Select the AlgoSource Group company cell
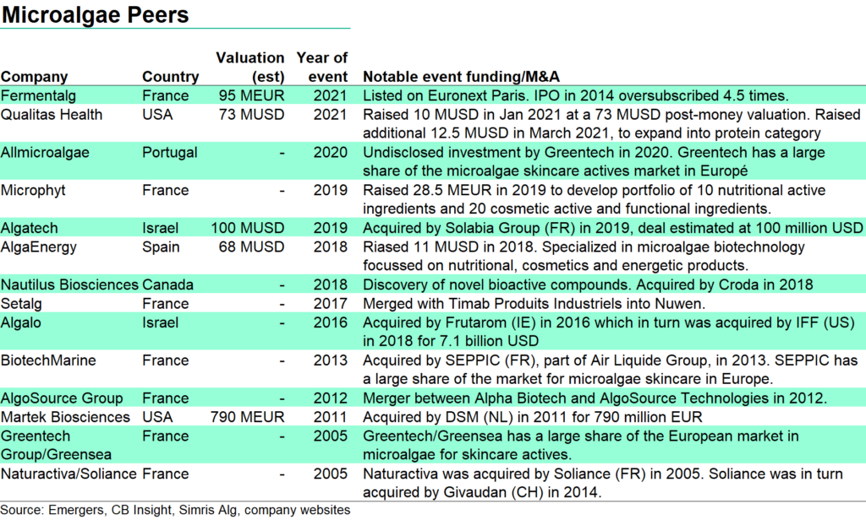The image size is (866, 520). click(x=62, y=398)
